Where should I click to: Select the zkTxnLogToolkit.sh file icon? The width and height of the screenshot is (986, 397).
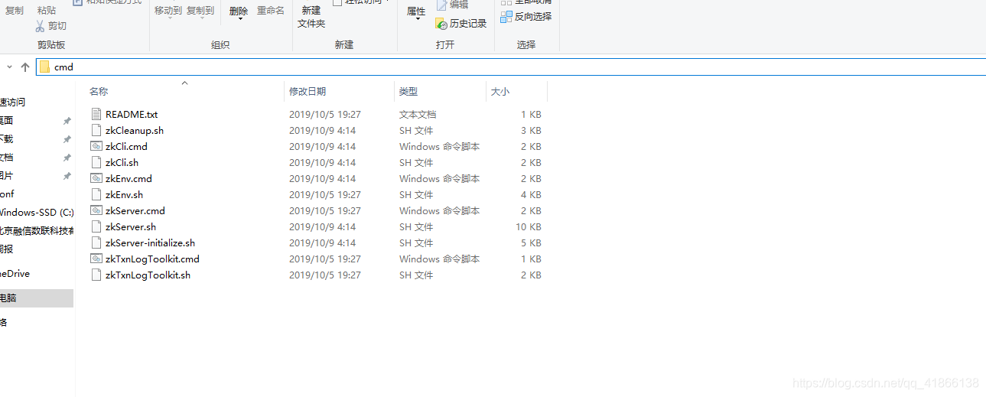pos(96,275)
